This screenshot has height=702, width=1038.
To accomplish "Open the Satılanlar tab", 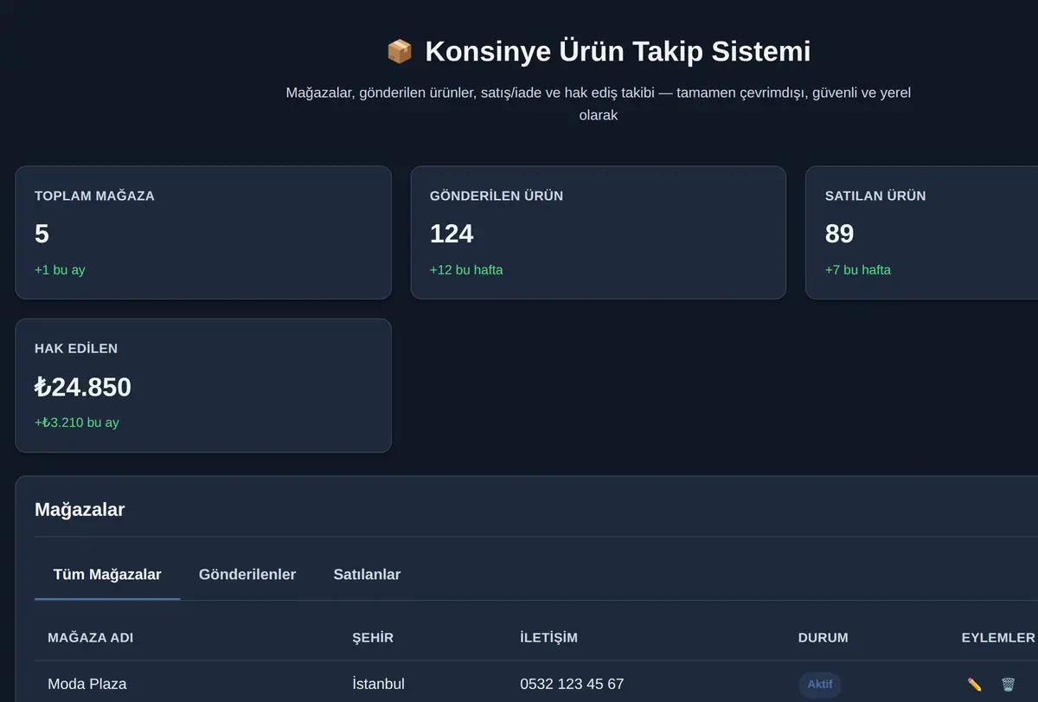I will (x=367, y=575).
